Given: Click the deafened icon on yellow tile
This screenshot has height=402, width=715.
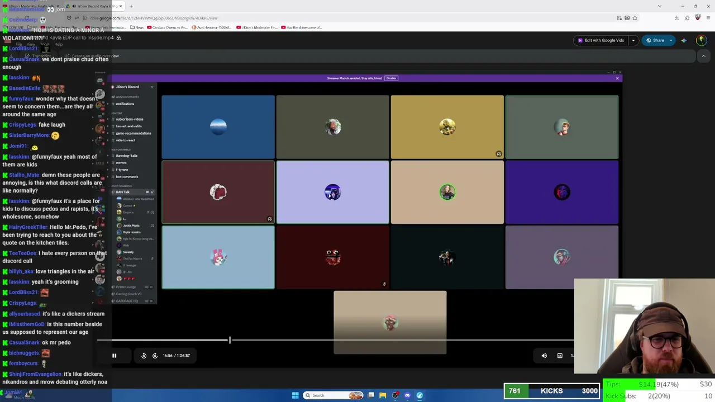Looking at the screenshot, I should point(499,154).
